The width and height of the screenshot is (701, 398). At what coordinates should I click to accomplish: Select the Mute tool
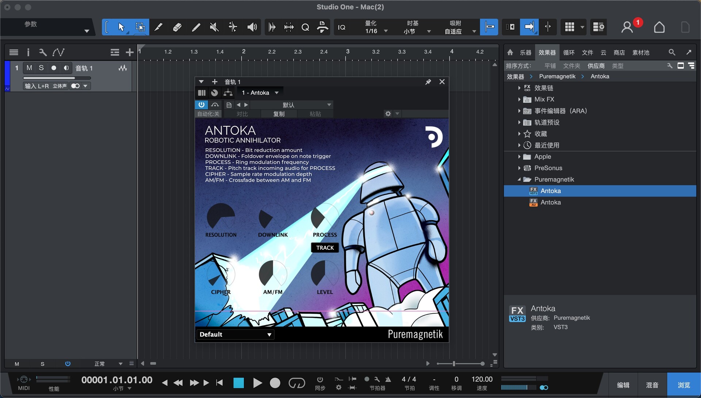214,27
